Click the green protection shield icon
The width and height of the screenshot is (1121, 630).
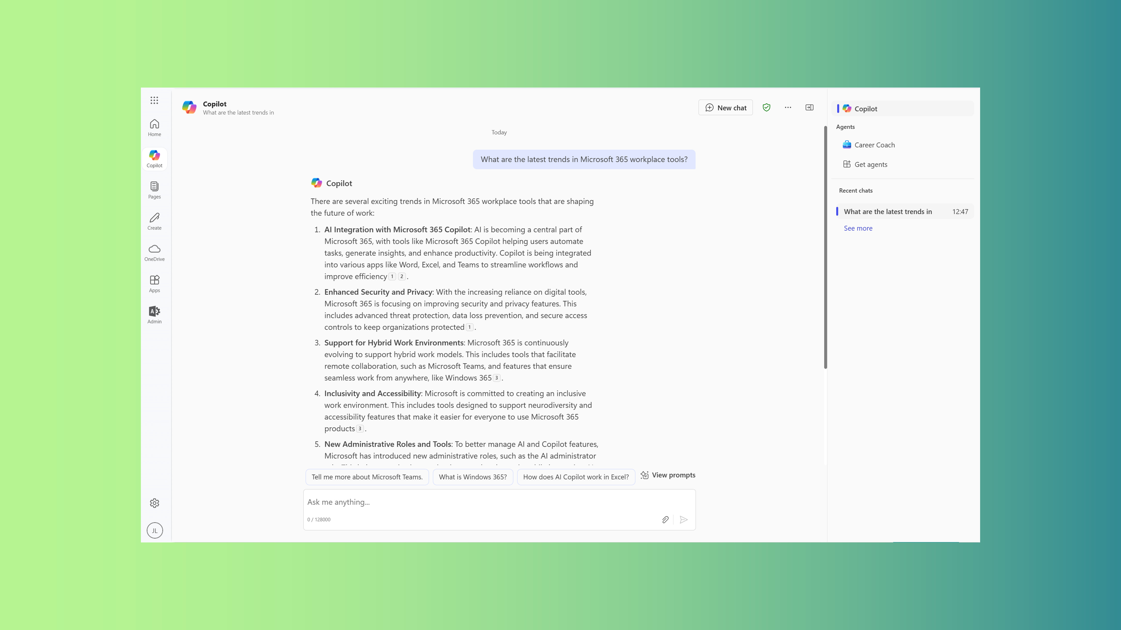point(766,107)
